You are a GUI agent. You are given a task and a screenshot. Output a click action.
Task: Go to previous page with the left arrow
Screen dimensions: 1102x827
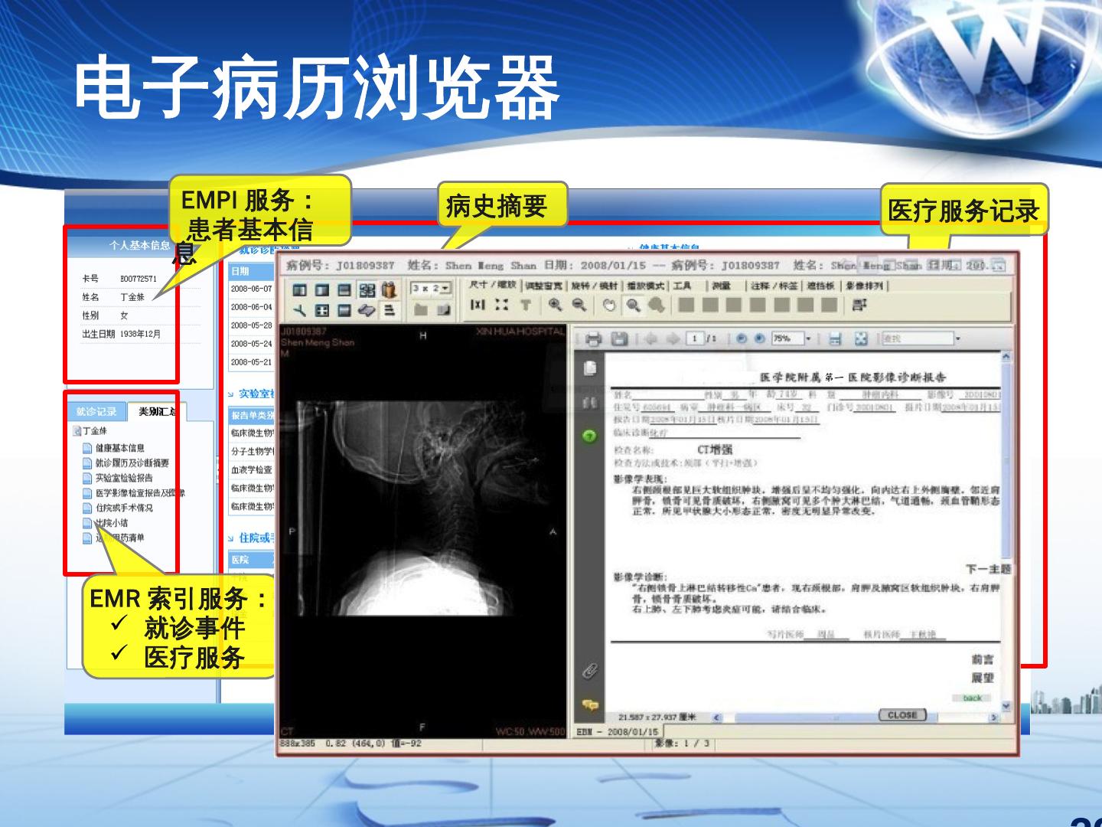[x=651, y=338]
